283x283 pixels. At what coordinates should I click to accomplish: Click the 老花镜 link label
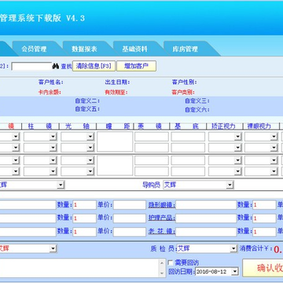click(x=161, y=231)
